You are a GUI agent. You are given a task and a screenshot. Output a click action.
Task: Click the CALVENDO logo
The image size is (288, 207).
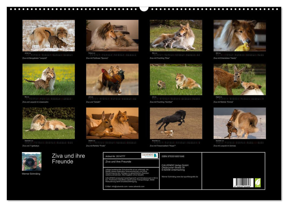[149, 156]
